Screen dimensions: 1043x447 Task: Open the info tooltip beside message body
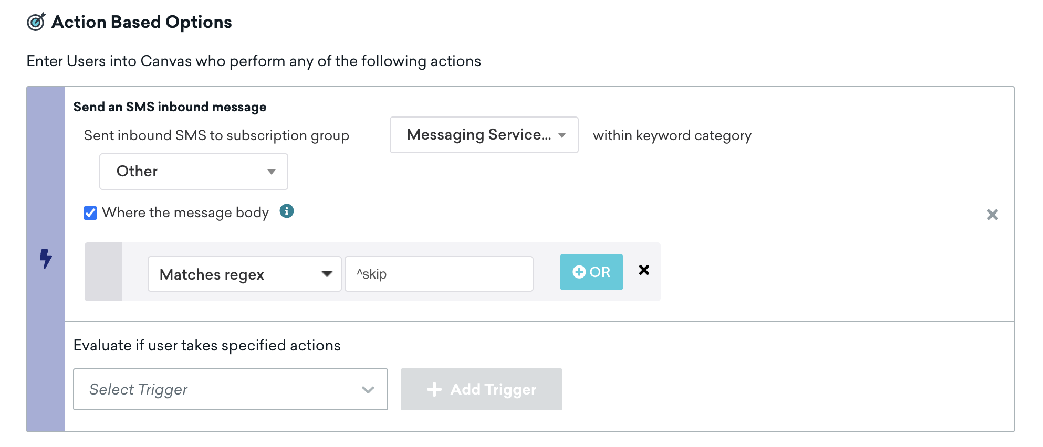coord(286,211)
